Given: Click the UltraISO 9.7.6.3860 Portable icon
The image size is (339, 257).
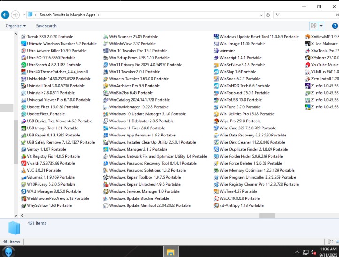Looking at the screenshot, I should [23, 58].
